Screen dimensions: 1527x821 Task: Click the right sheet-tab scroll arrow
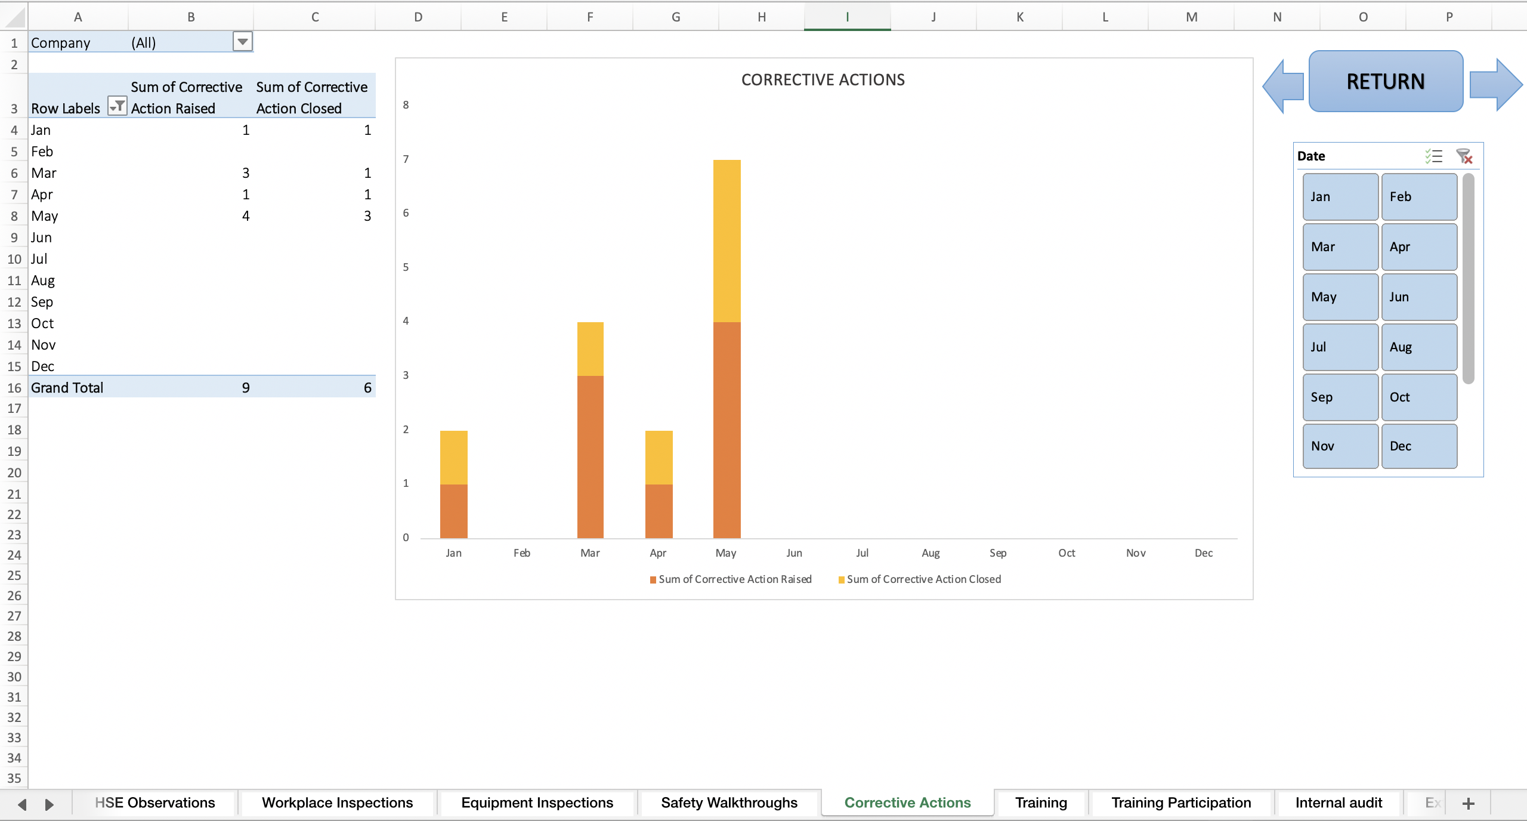click(x=50, y=803)
